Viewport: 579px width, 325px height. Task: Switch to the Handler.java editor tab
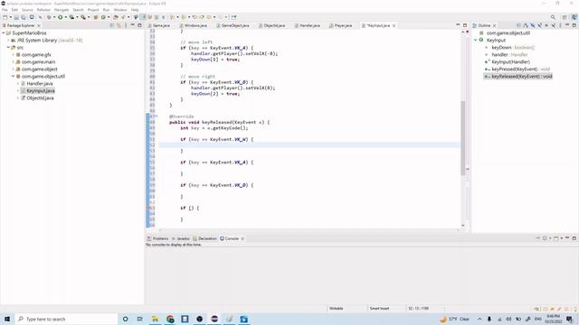(308, 25)
